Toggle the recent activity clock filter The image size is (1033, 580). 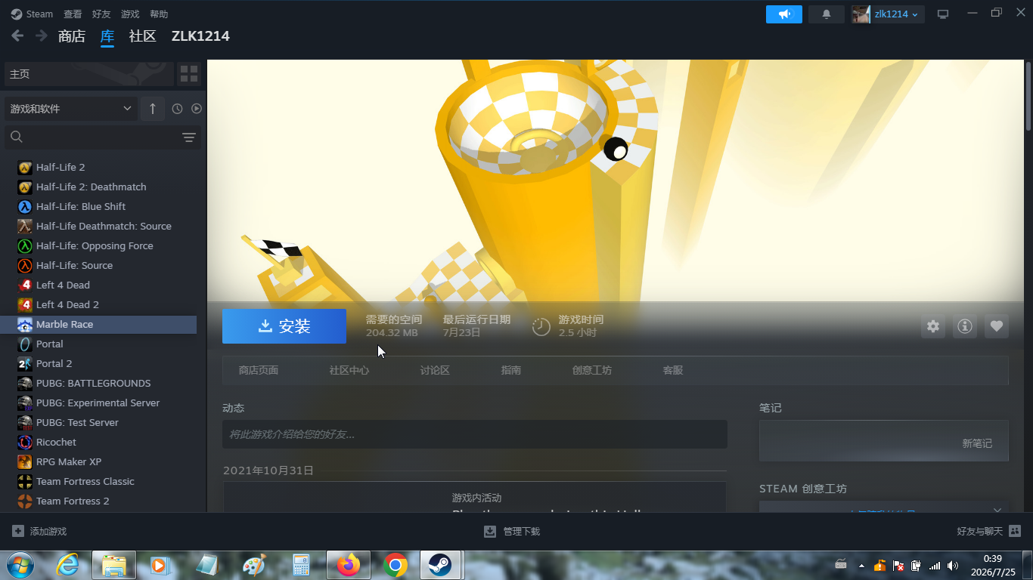tap(177, 109)
